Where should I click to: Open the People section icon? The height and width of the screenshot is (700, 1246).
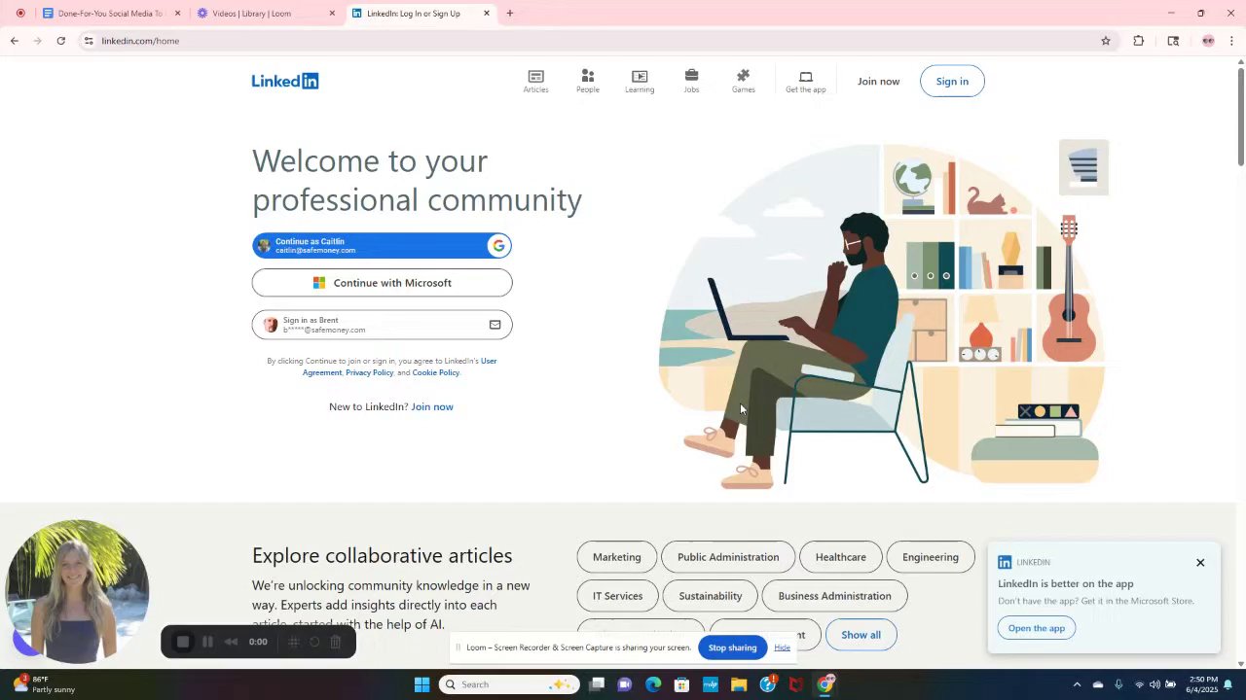coord(587,76)
